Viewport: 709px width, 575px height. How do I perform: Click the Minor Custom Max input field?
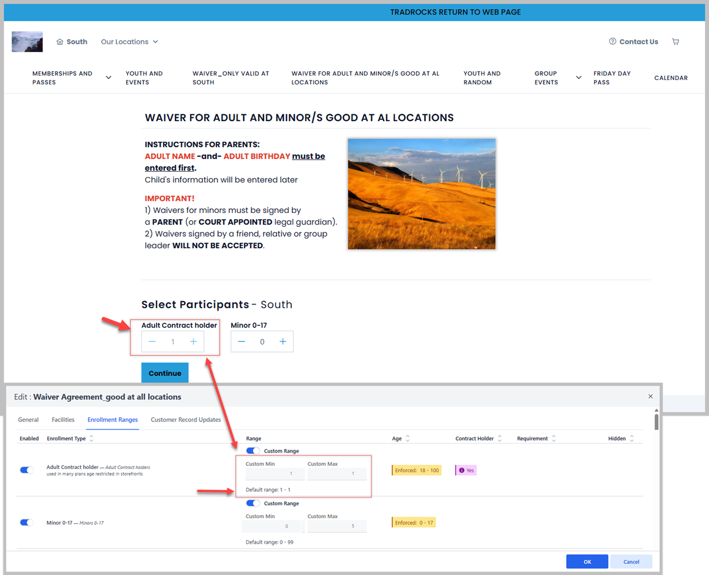coord(337,526)
